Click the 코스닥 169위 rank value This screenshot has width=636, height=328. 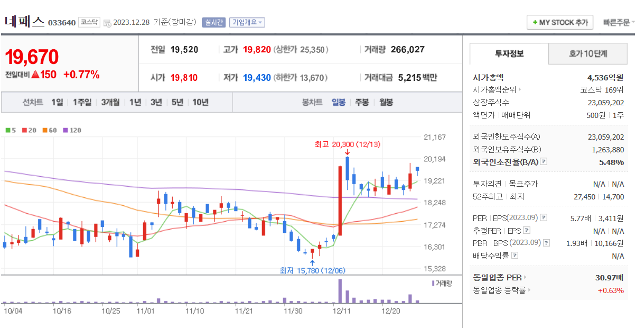(x=603, y=90)
